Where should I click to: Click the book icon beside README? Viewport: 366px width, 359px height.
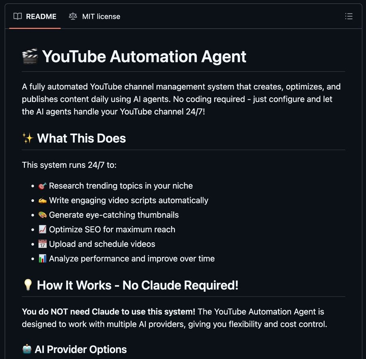click(x=17, y=16)
